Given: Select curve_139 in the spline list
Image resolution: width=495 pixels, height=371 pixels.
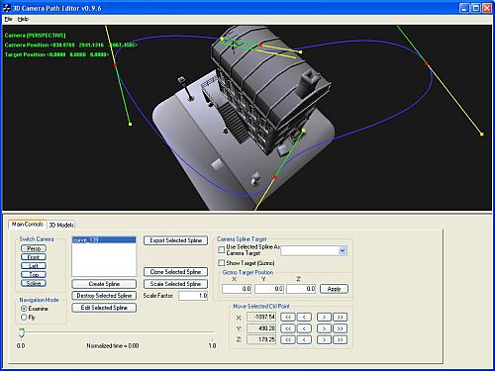Looking at the screenshot, I should pyautogui.click(x=104, y=240).
